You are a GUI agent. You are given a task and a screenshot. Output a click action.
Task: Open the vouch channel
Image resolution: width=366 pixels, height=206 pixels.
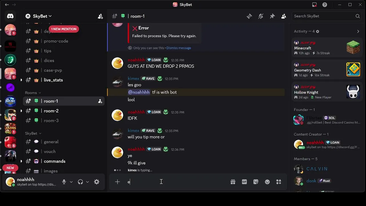coord(64,152)
